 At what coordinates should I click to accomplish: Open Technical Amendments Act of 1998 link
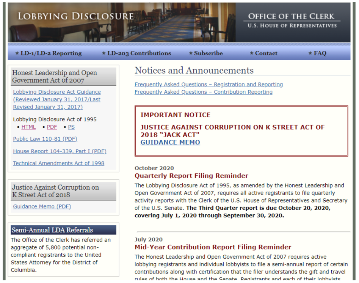coord(59,163)
